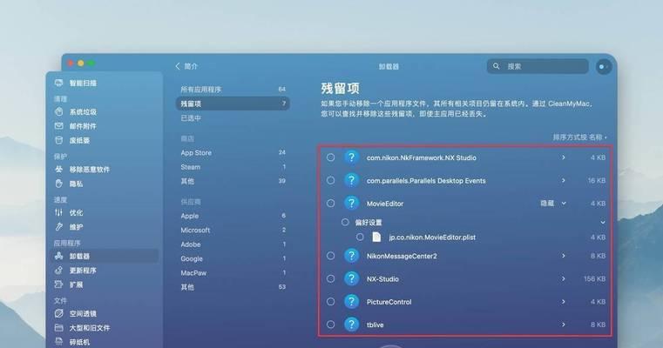This screenshot has height=348, width=663.
Task: Click the question-mark icon of NX-Studio
Action: (351, 278)
